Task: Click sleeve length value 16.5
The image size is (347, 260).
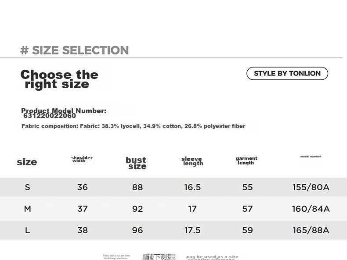Action: click(x=192, y=187)
